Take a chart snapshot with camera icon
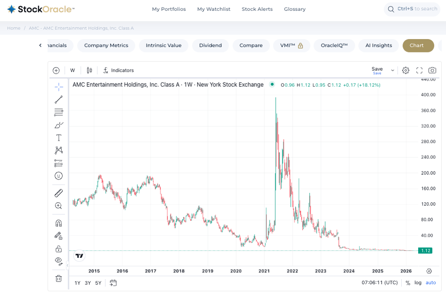 tap(432, 70)
